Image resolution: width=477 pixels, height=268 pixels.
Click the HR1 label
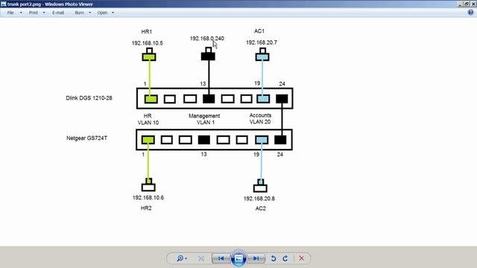coord(147,31)
